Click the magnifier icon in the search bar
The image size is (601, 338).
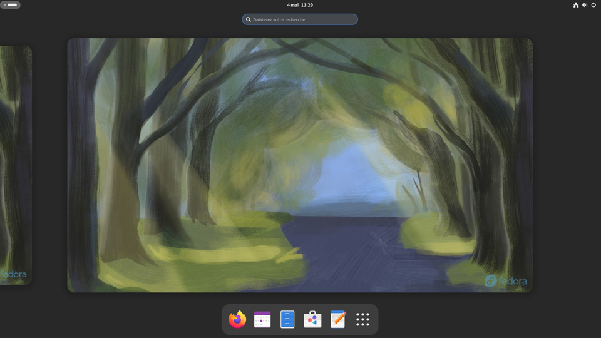[x=249, y=19]
